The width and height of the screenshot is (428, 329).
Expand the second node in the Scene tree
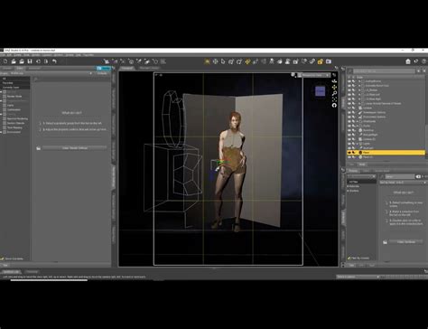pyautogui.click(x=359, y=86)
